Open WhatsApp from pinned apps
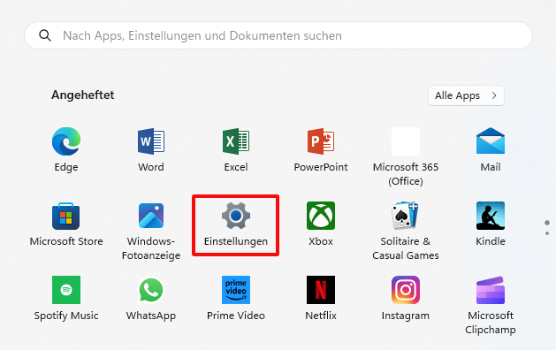556x350 pixels. pos(151,290)
